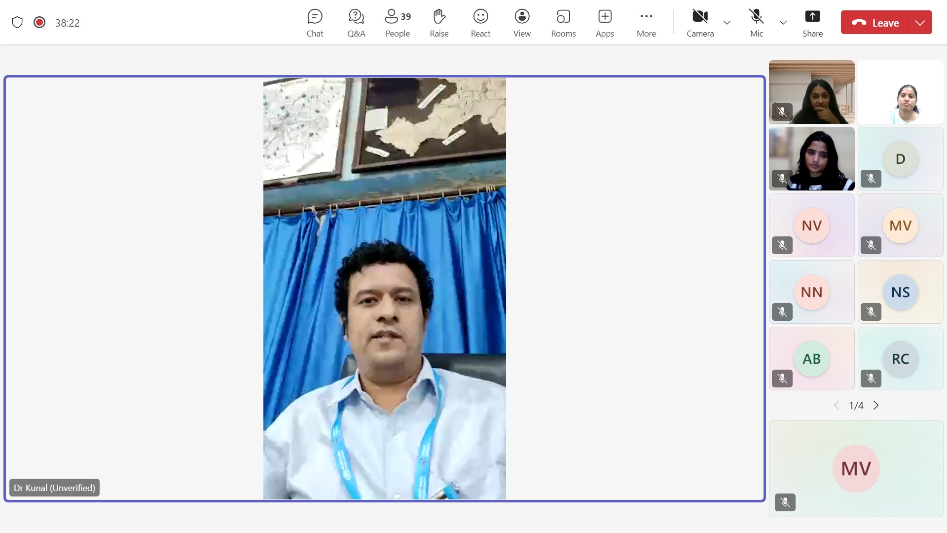
Task: Leave the meeting
Action: pos(875,23)
